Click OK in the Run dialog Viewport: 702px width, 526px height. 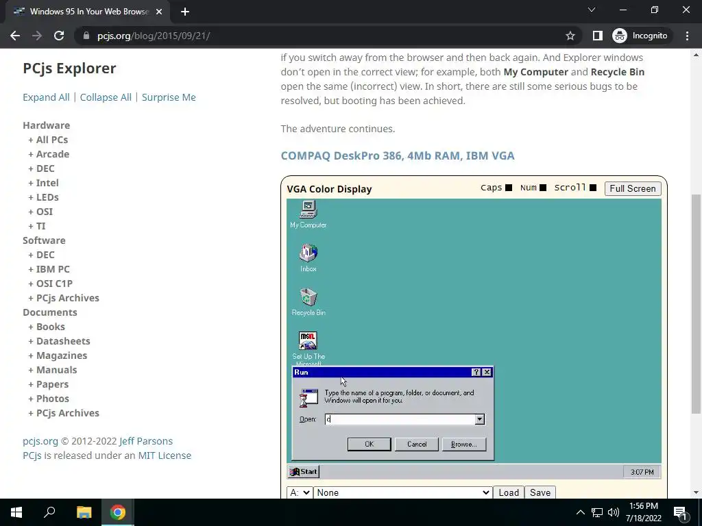pyautogui.click(x=369, y=444)
